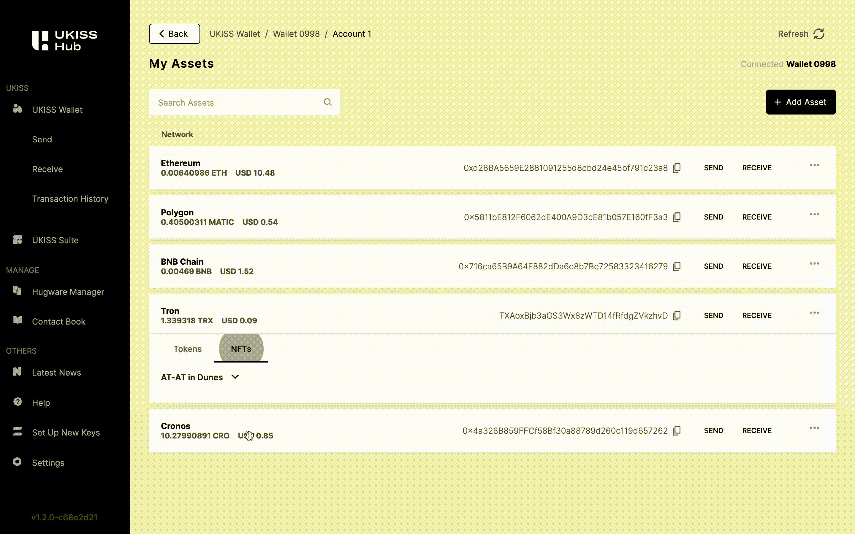Click SEND for Tron
Image resolution: width=855 pixels, height=534 pixels.
click(x=713, y=315)
